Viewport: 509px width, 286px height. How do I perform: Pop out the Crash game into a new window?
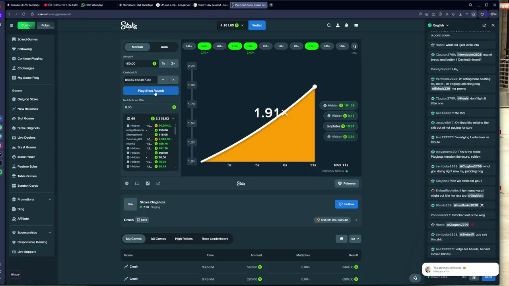pos(158,184)
